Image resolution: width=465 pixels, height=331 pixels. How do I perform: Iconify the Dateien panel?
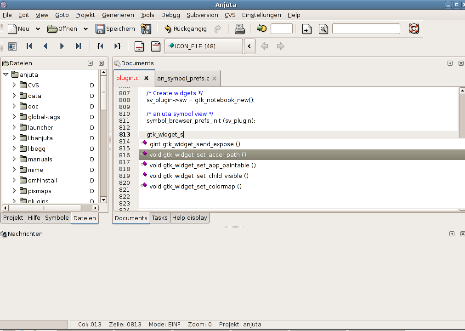(91, 63)
